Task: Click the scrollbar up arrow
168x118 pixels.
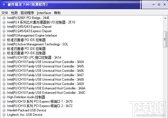Action: point(165,18)
